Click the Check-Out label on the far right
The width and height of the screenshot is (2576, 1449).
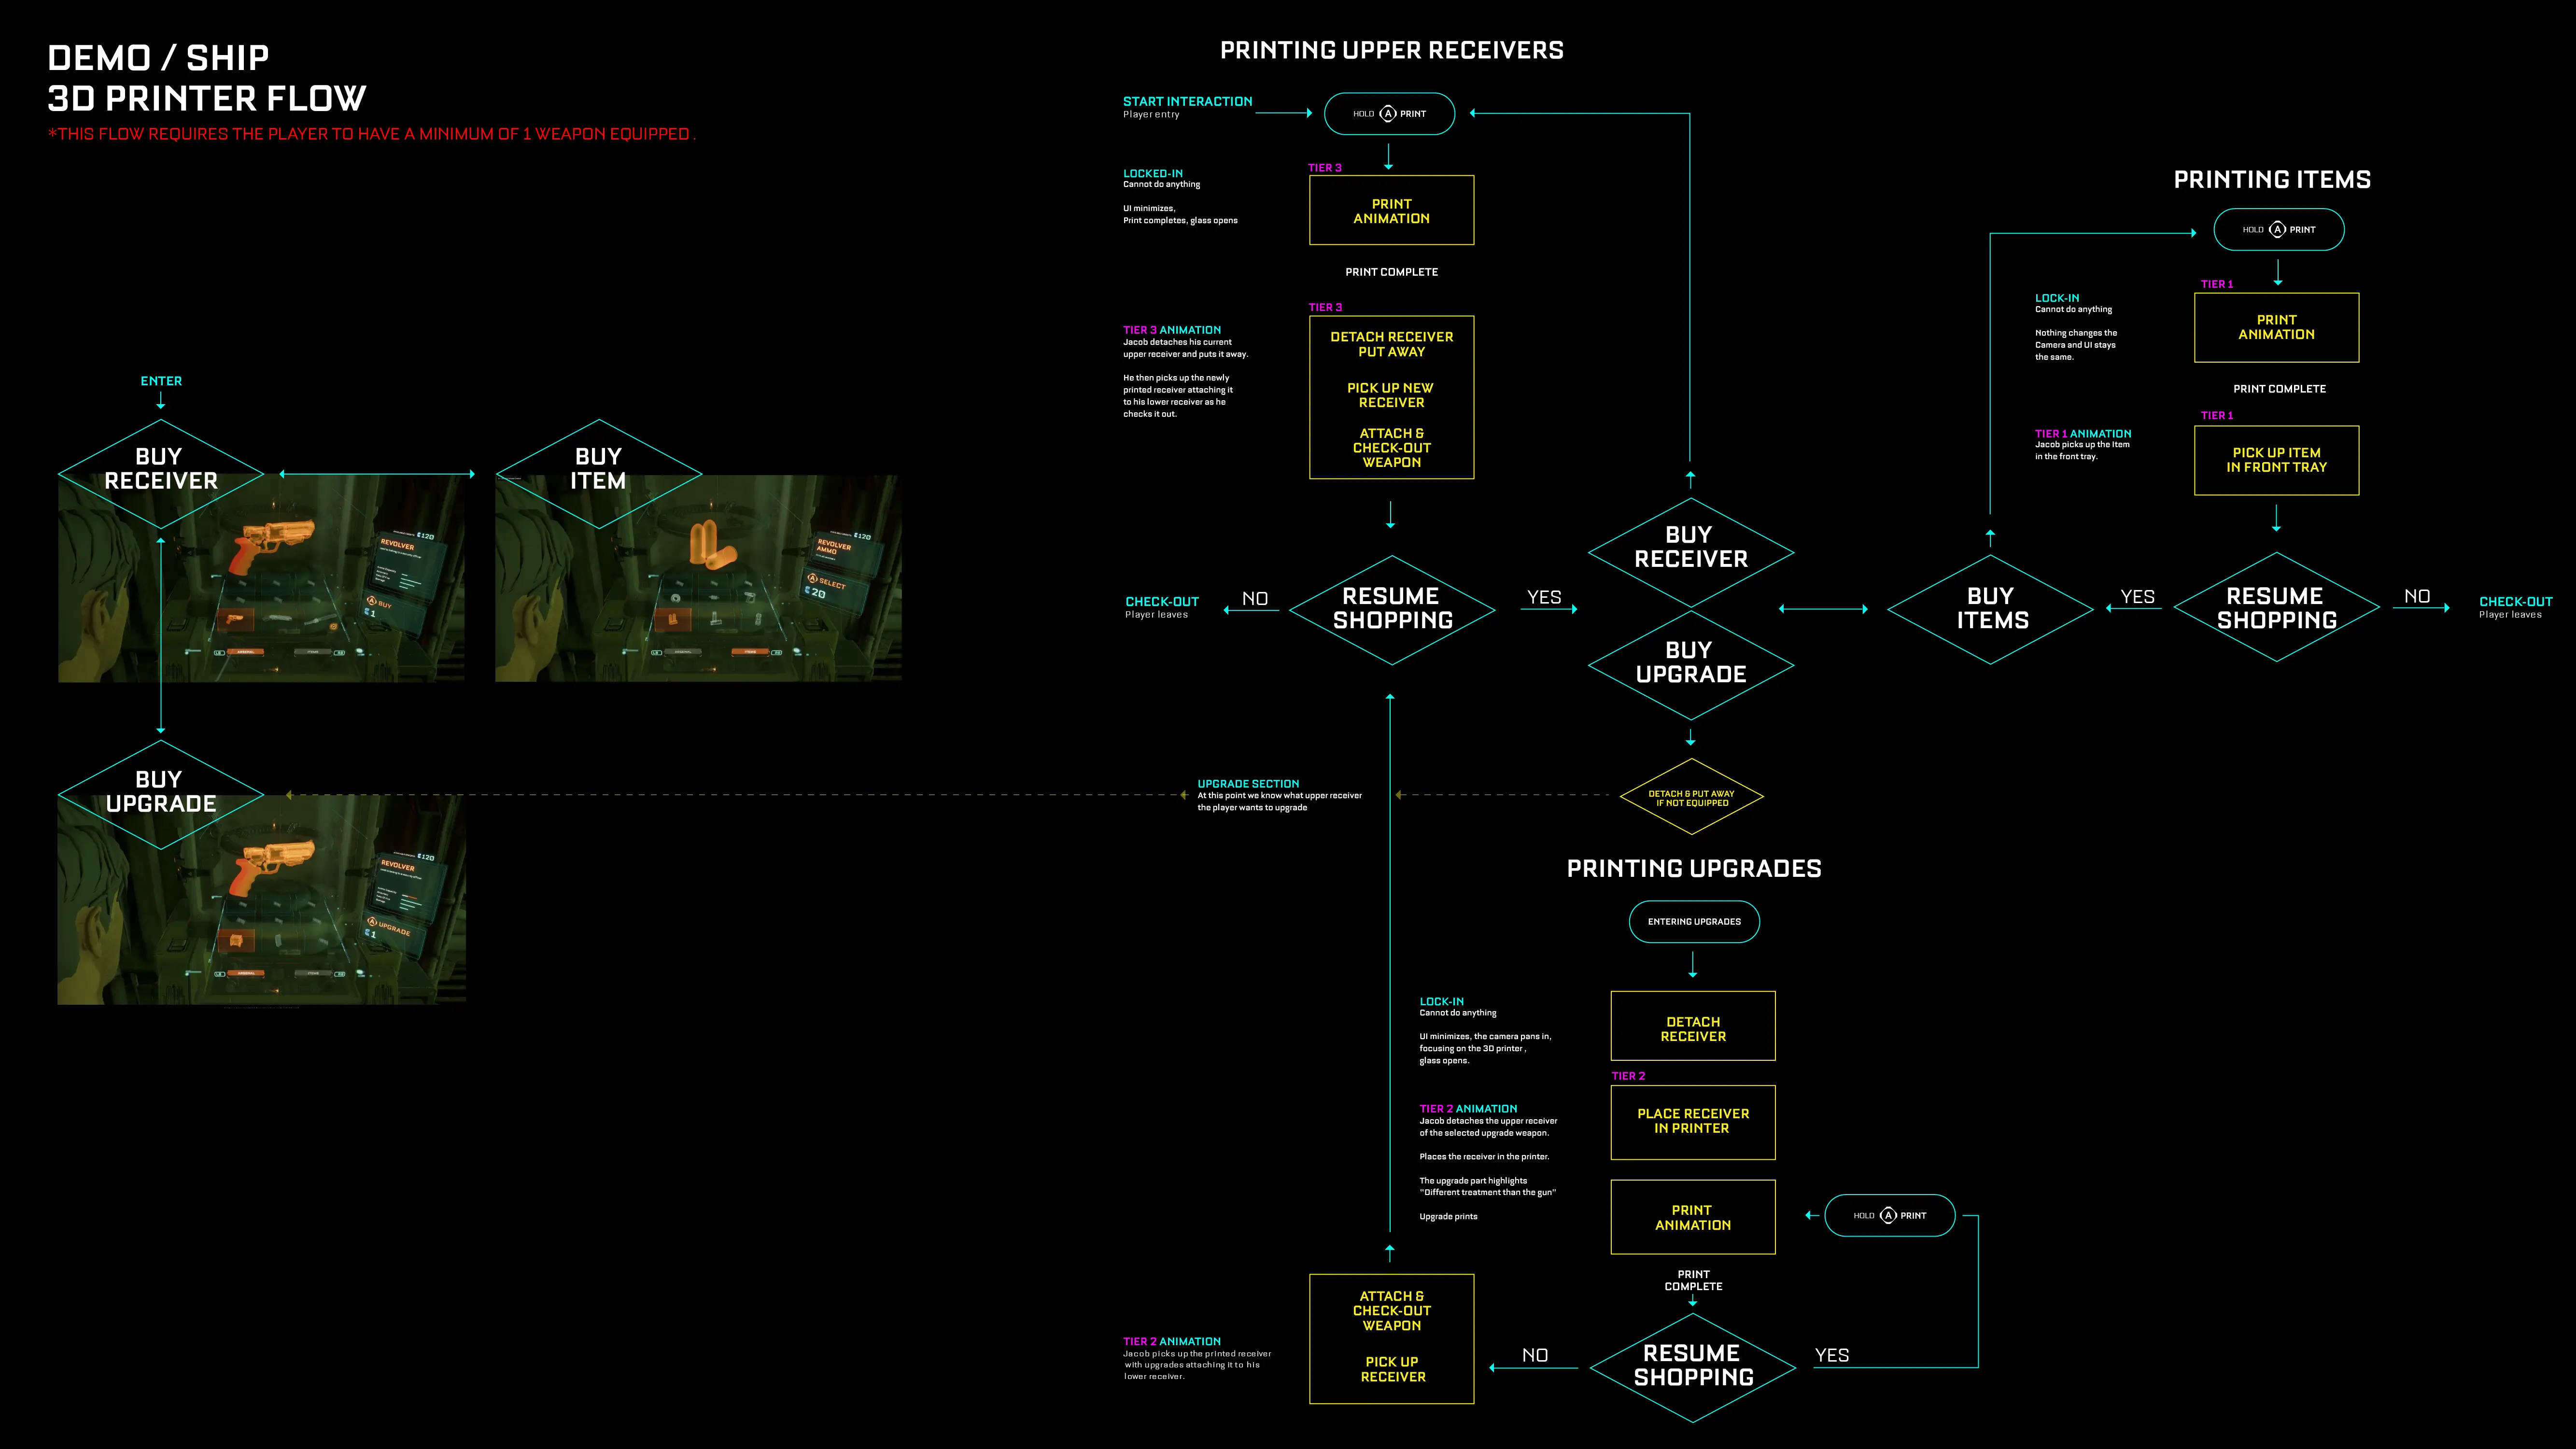point(2515,602)
